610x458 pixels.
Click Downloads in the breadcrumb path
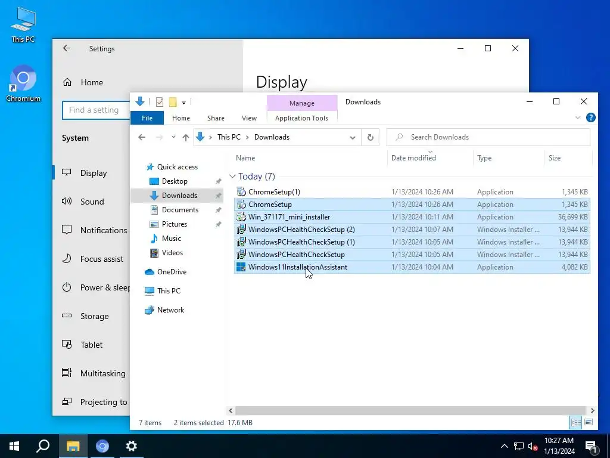272,137
